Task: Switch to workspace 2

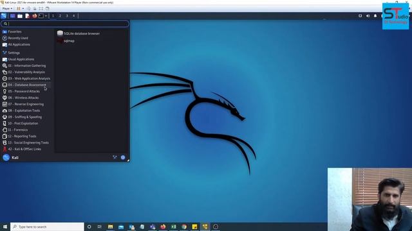Action: click(60, 16)
